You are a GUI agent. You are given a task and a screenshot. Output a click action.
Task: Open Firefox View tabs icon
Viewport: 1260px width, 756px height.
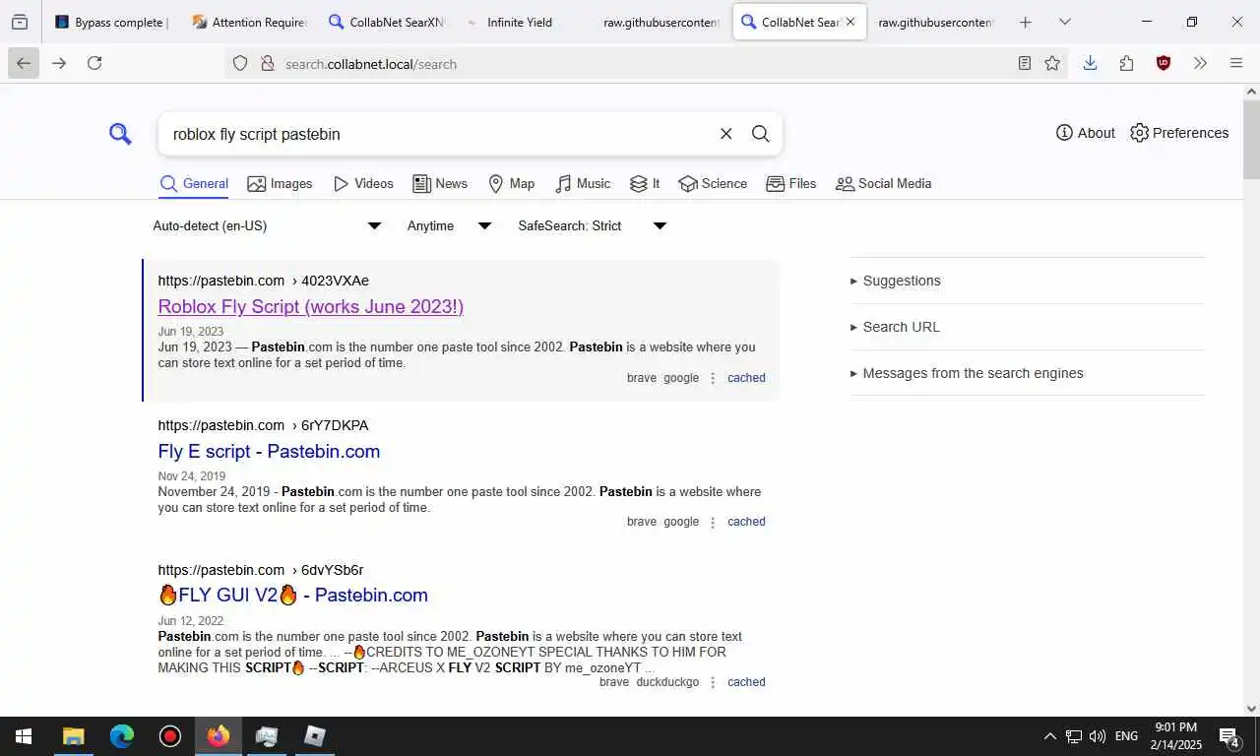[20, 22]
